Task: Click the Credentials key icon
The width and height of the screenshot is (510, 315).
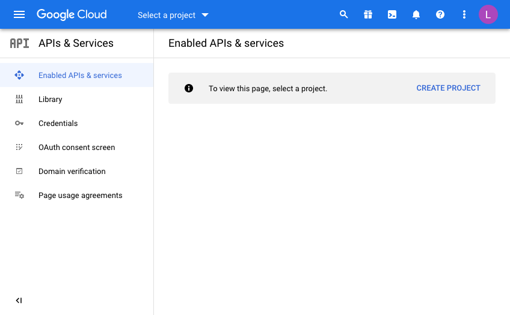Action: [x=19, y=123]
